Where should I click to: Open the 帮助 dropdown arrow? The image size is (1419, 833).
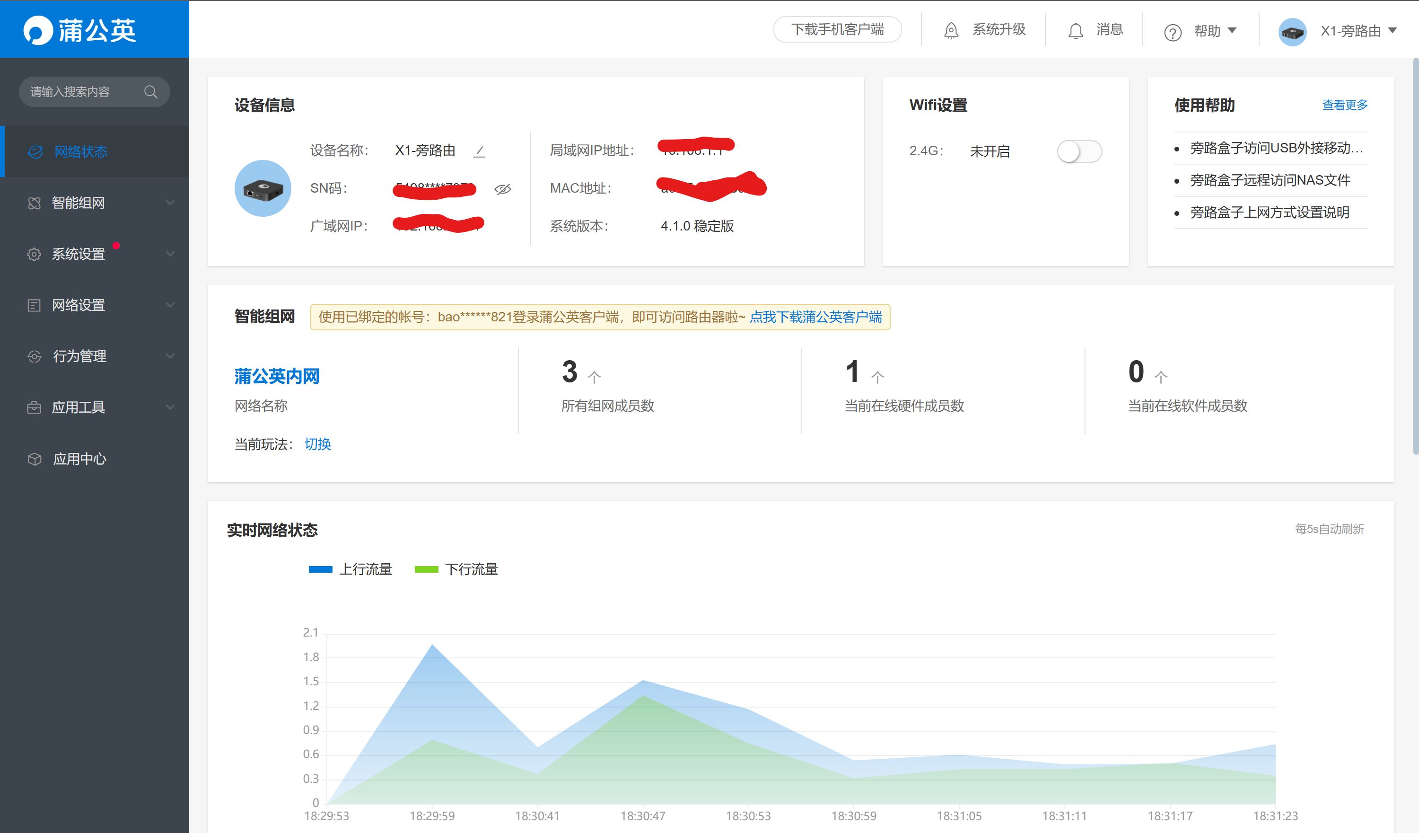tap(1232, 30)
